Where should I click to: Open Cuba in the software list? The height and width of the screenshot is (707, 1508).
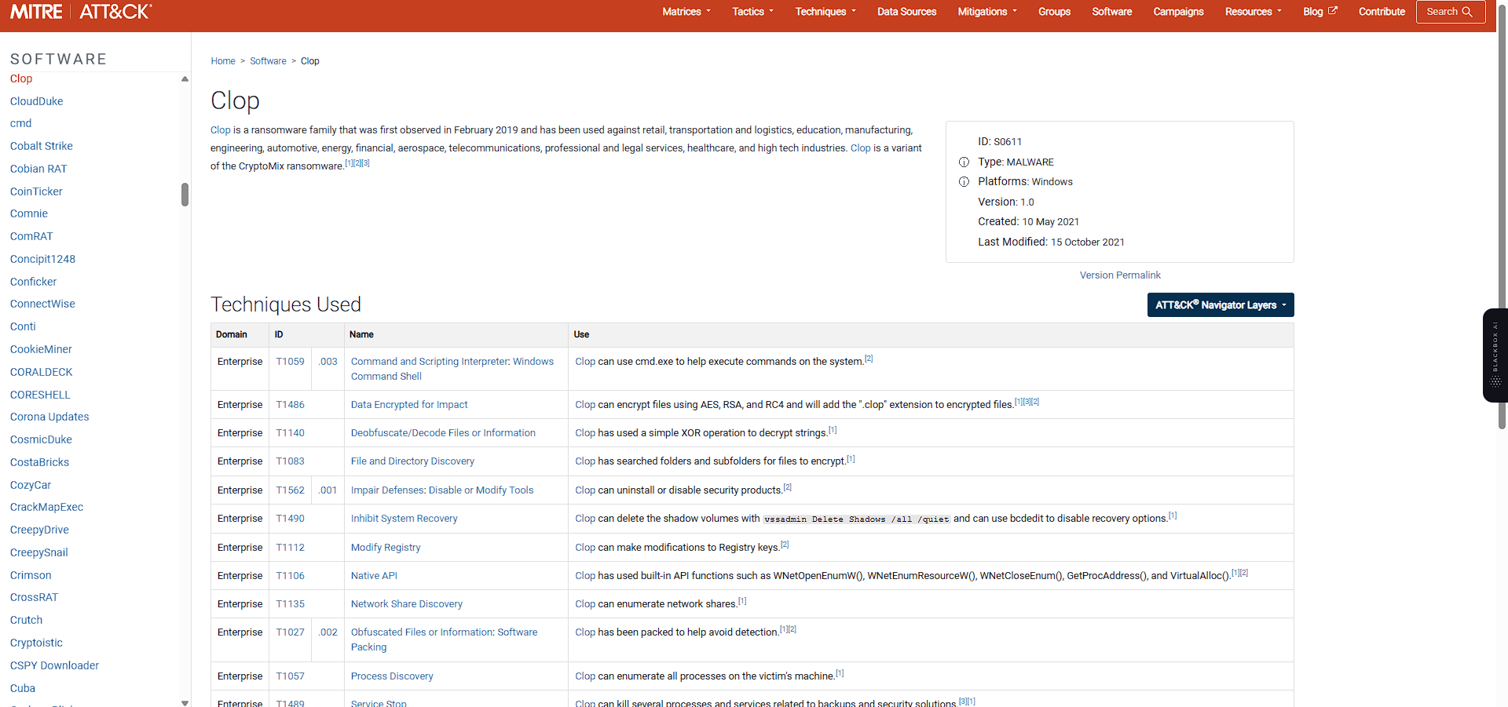point(23,688)
